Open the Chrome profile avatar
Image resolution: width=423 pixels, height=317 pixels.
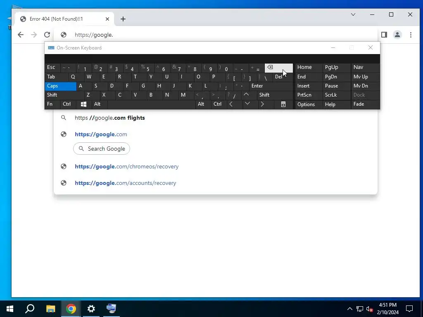tap(397, 35)
